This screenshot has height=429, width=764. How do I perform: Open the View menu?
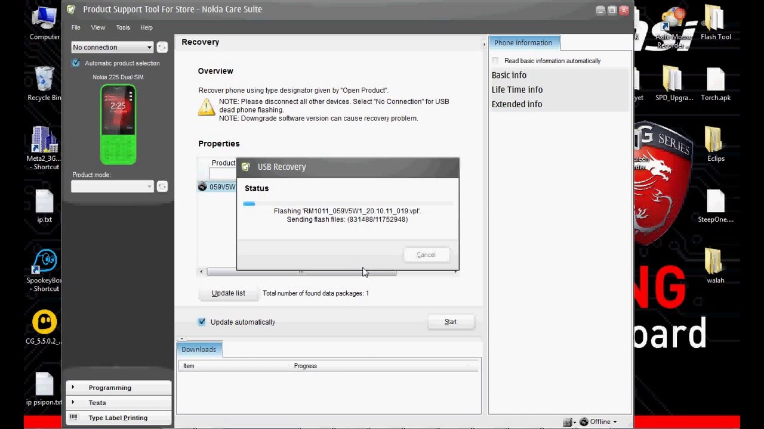98,27
